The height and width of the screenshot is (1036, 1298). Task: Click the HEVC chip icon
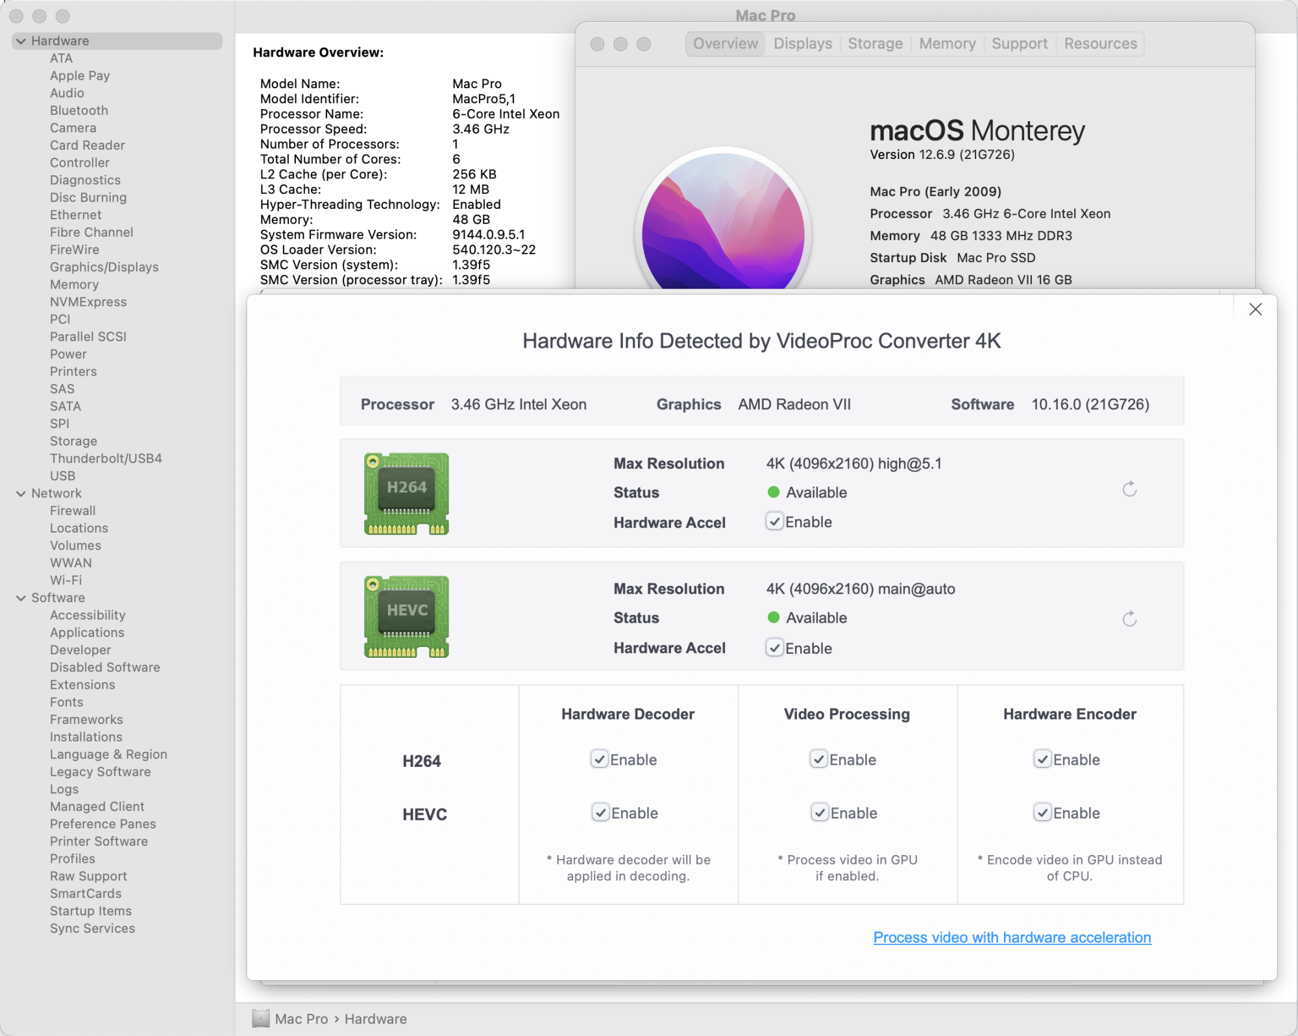tap(406, 617)
